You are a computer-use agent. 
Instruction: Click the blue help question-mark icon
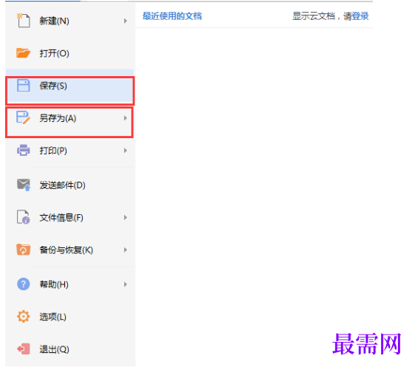point(24,284)
